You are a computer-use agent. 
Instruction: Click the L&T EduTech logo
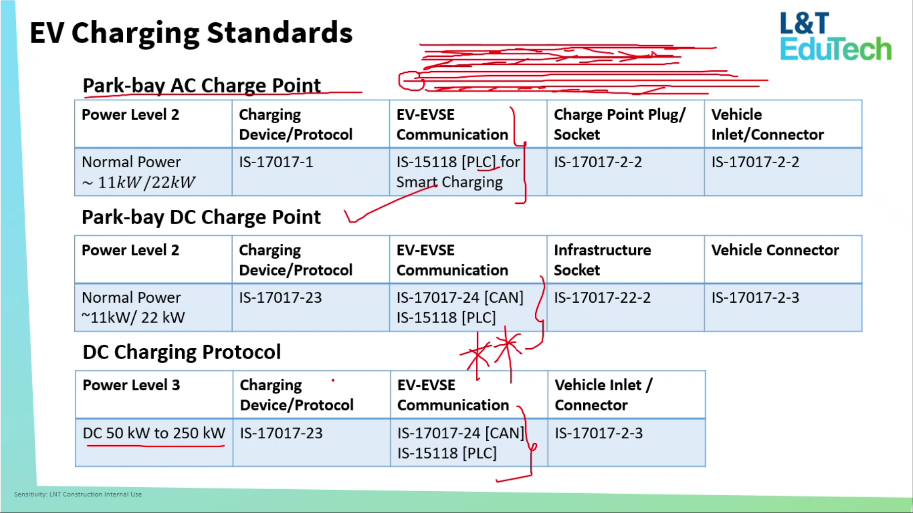click(x=835, y=37)
